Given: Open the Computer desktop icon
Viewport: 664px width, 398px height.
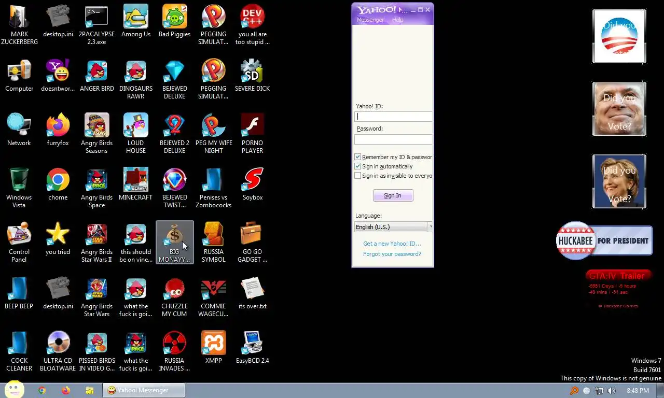Looking at the screenshot, I should 19,76.
